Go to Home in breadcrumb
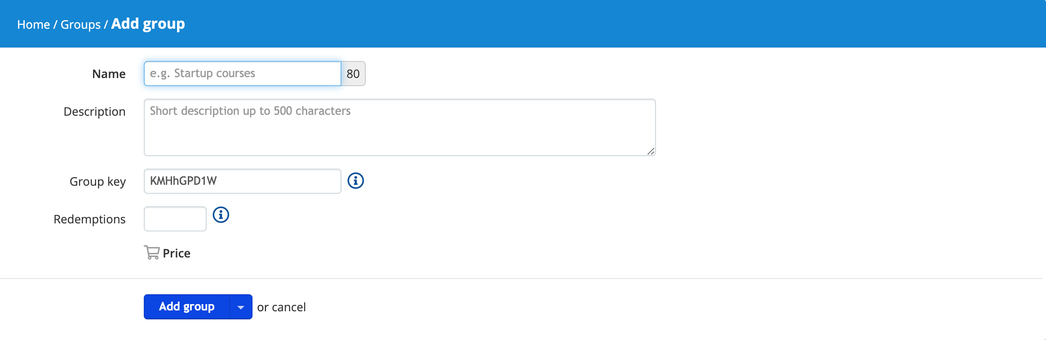 pos(34,24)
